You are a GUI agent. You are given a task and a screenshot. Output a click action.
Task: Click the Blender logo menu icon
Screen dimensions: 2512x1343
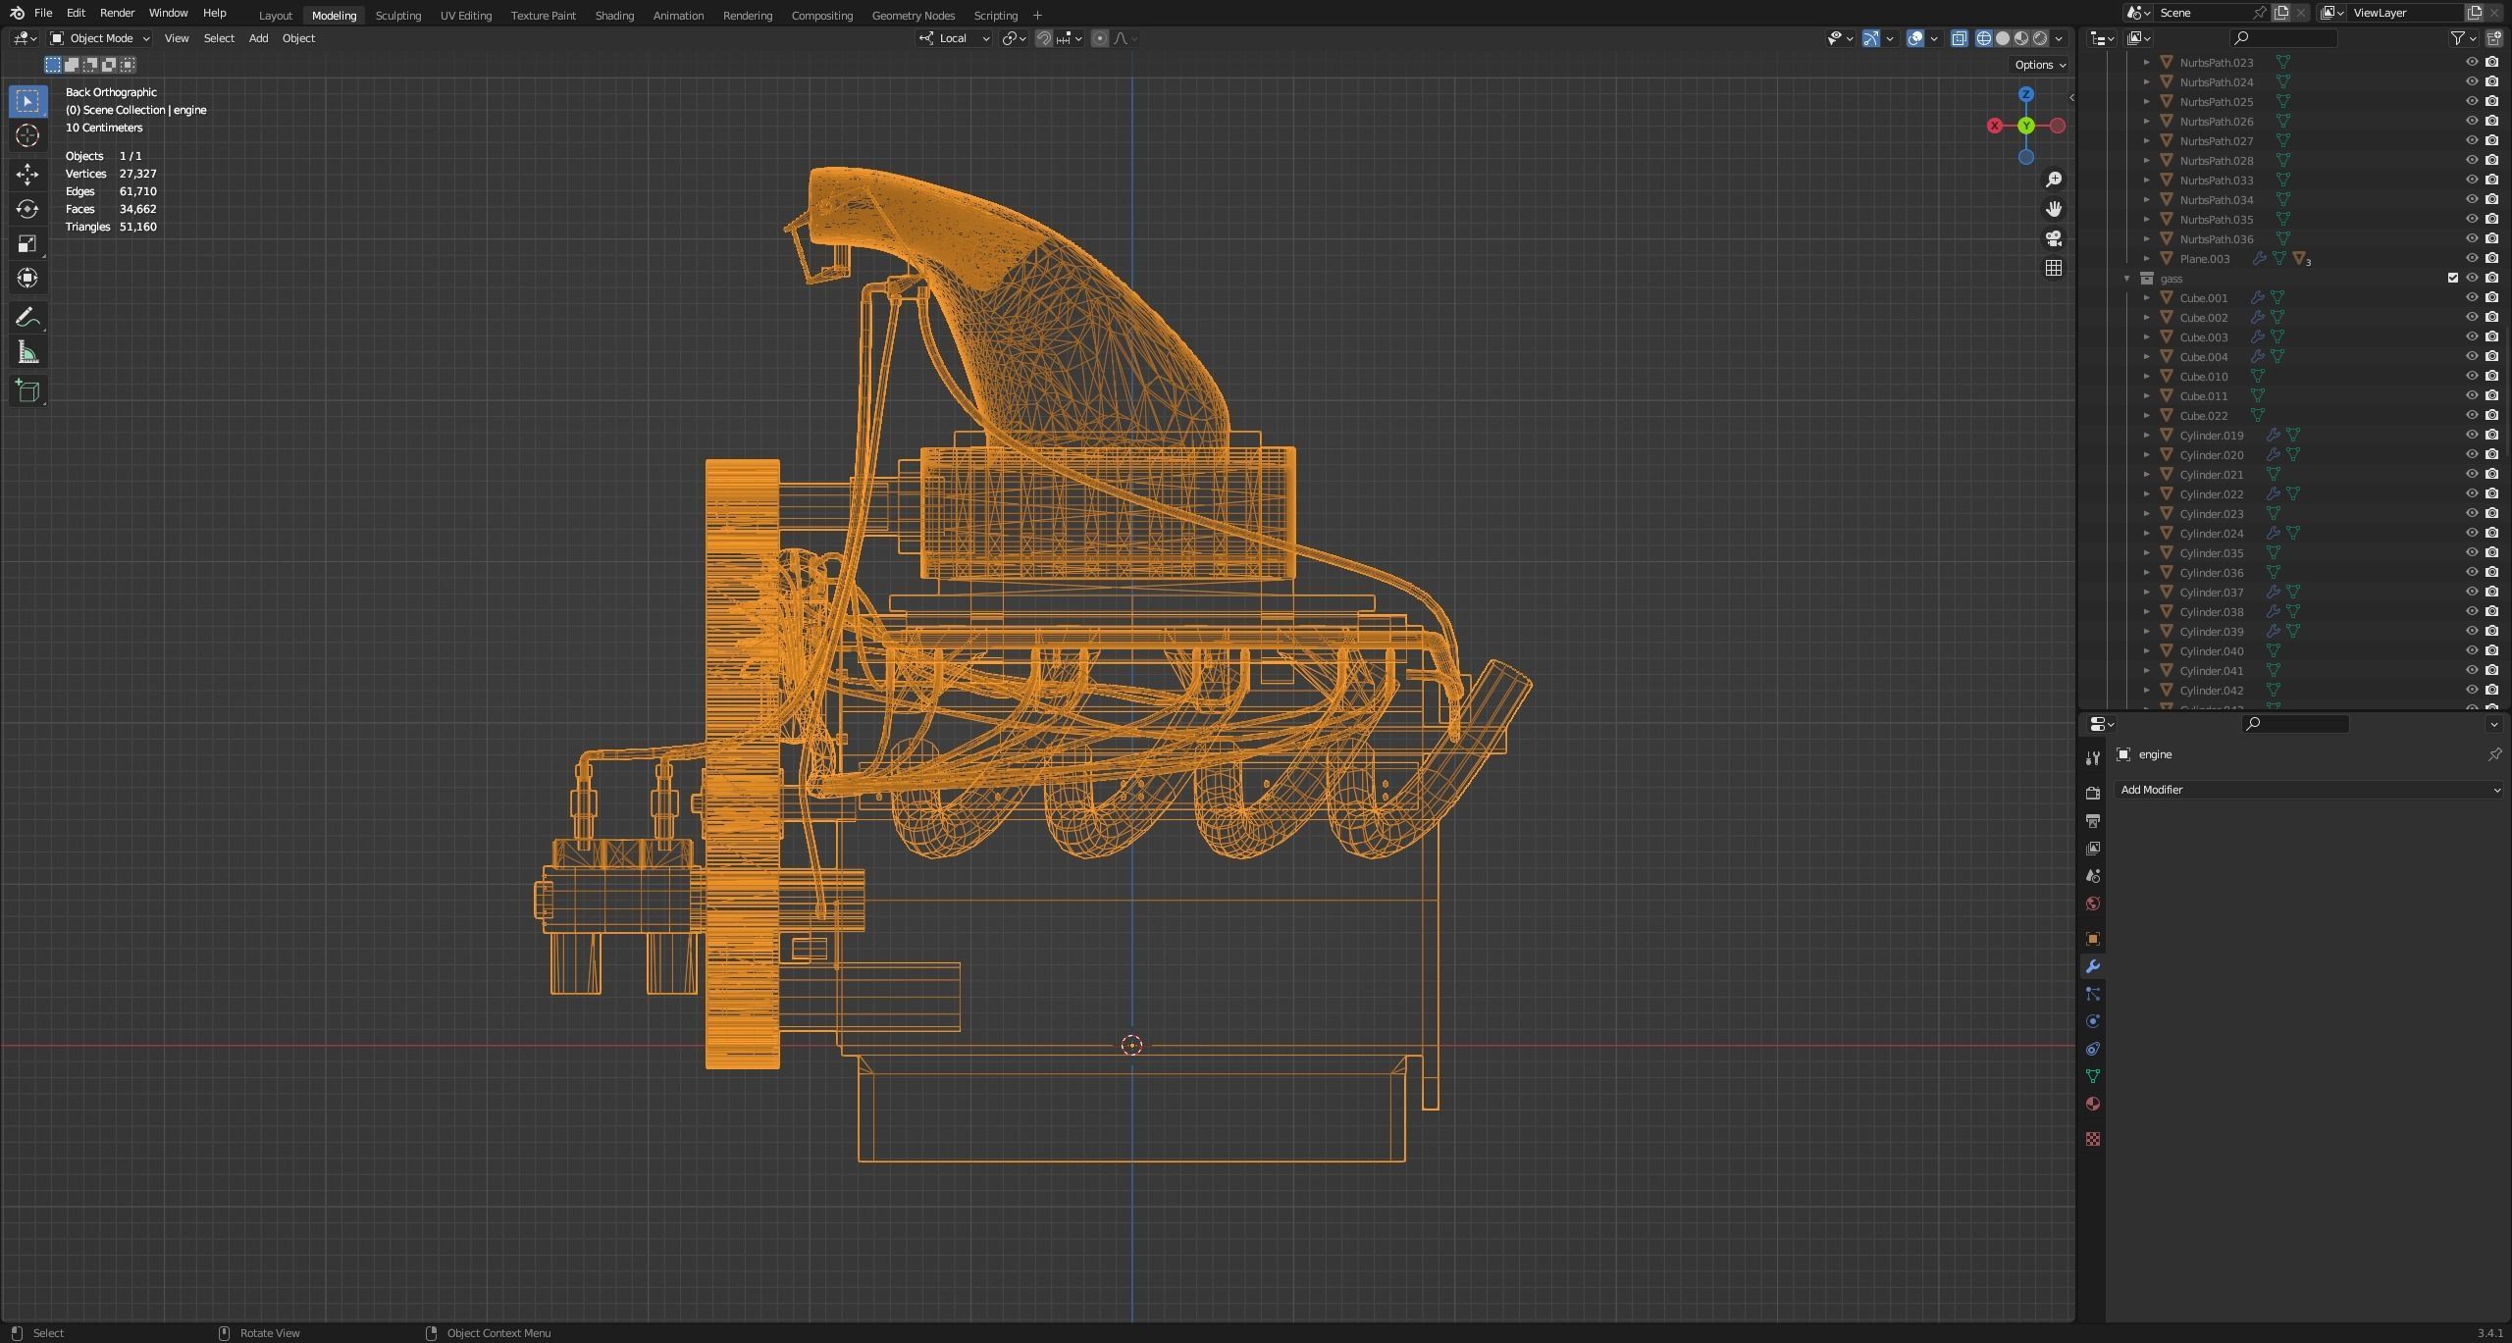[x=17, y=13]
